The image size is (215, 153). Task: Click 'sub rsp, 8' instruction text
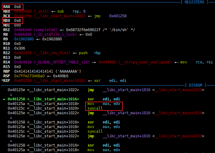click(71, 11)
